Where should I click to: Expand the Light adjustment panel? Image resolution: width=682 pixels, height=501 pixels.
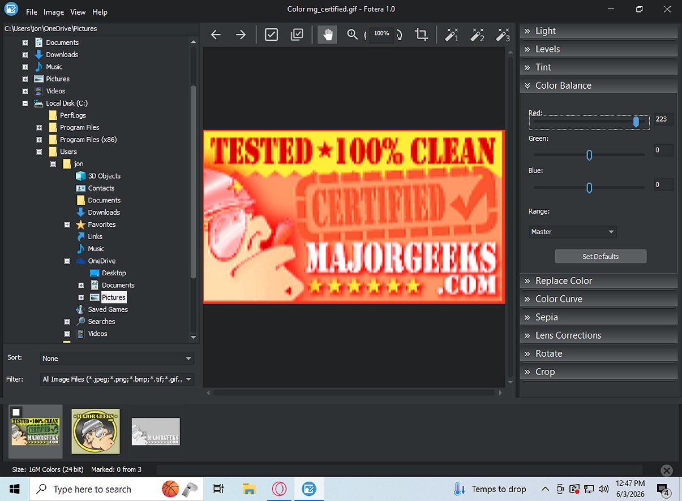click(x=599, y=31)
